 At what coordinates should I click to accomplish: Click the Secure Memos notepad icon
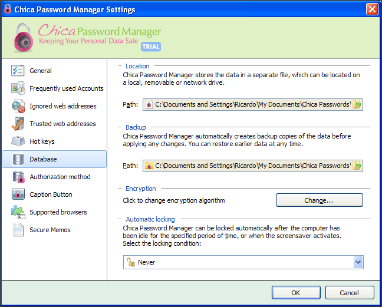18,230
